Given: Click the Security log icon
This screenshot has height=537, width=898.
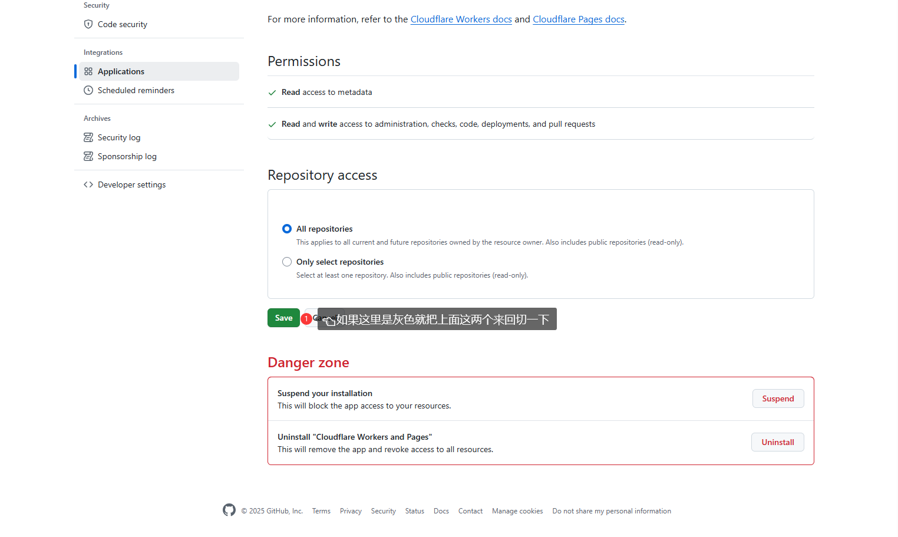Looking at the screenshot, I should pyautogui.click(x=88, y=137).
